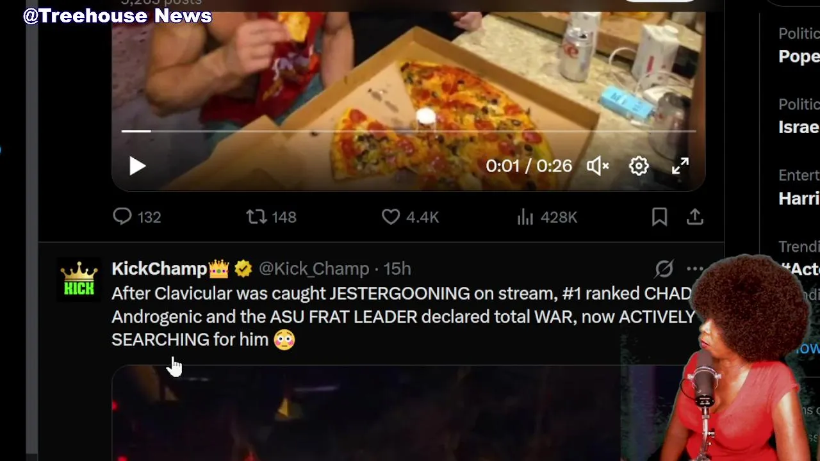Open the Israel trending topic

[798, 127]
